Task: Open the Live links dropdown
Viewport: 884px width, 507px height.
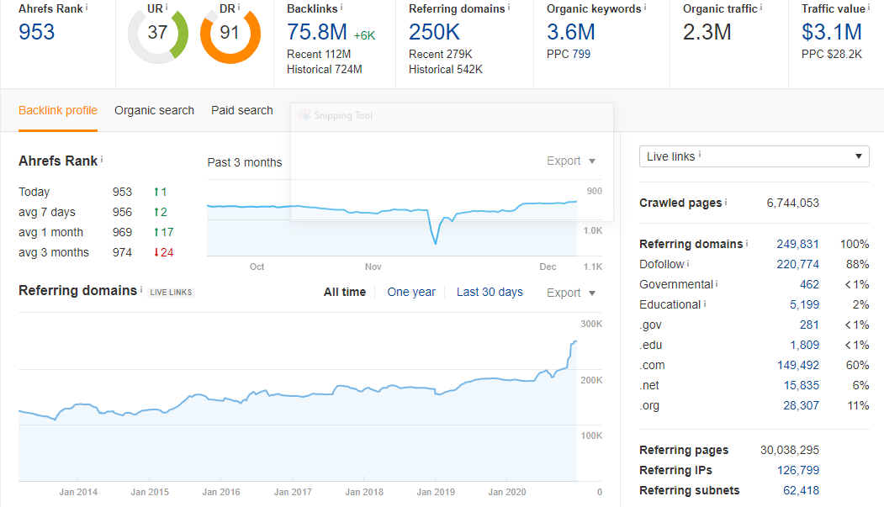Action: 754,156
